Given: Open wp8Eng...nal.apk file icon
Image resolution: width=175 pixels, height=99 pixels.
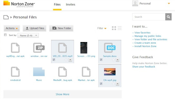Looking at the screenshot, I should click(x=15, y=48).
